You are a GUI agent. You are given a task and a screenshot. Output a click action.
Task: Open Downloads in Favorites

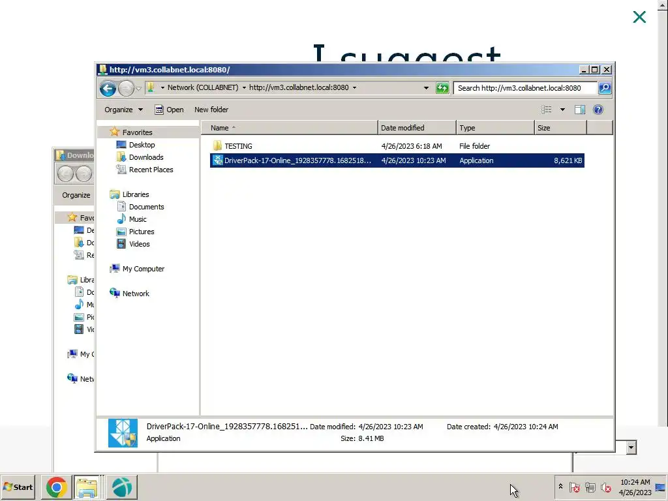[x=146, y=157]
